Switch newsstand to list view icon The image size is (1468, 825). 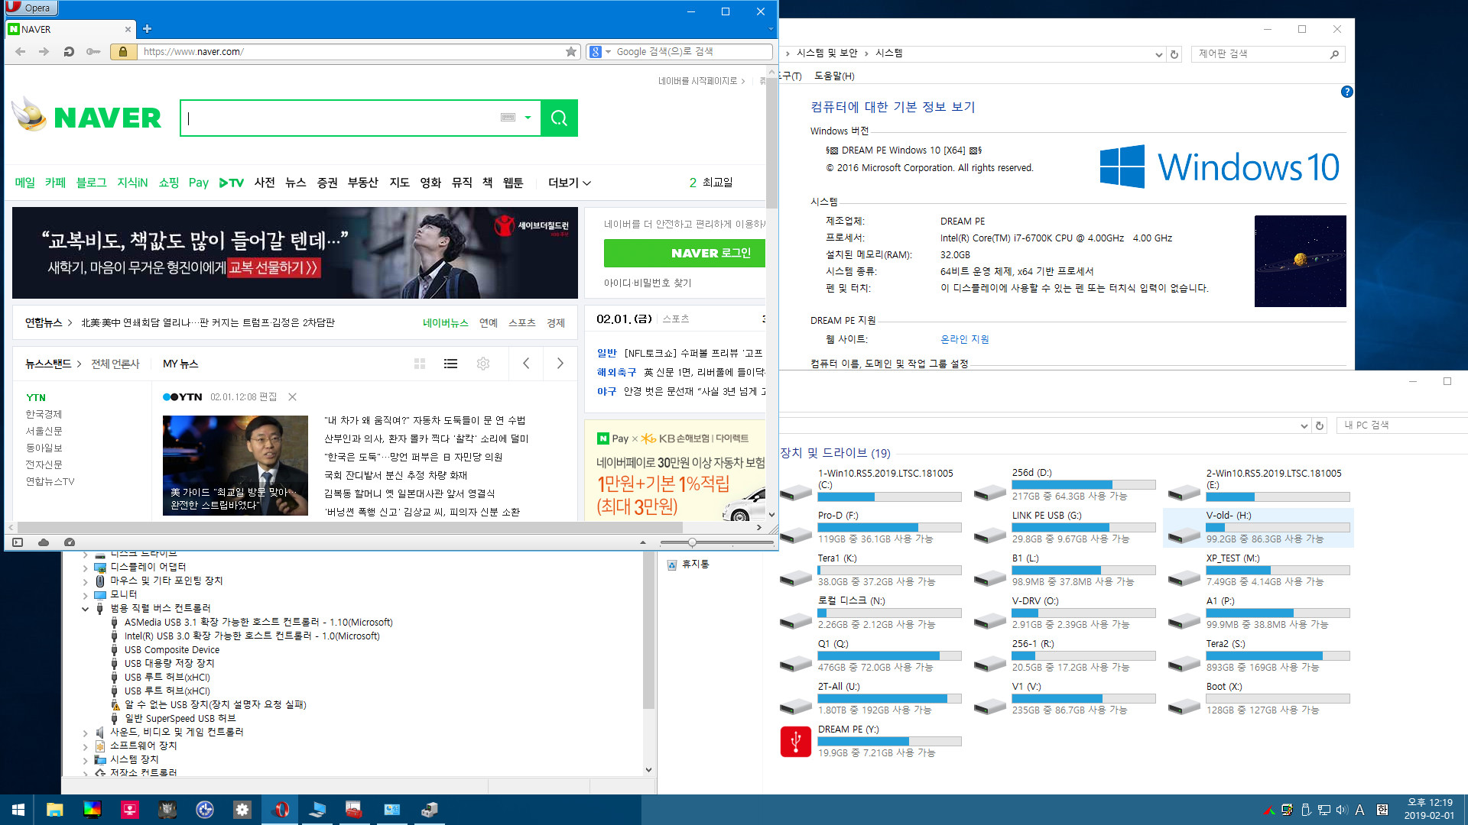coord(451,364)
